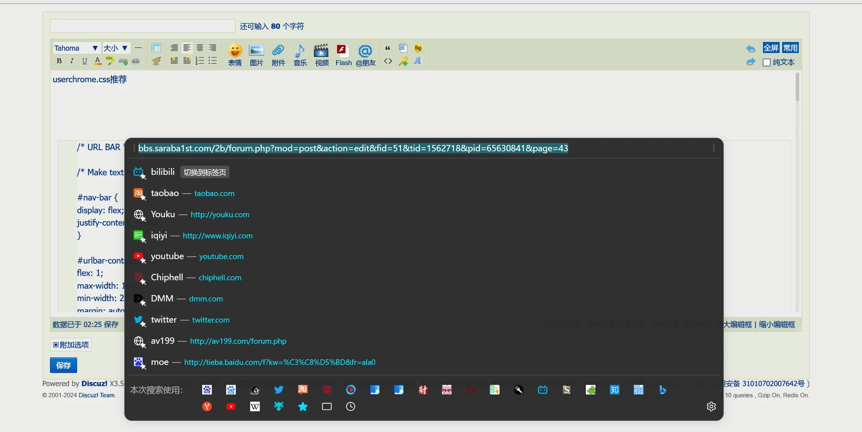
Task: Open the Tahoma font dropdown
Action: pyautogui.click(x=76, y=48)
